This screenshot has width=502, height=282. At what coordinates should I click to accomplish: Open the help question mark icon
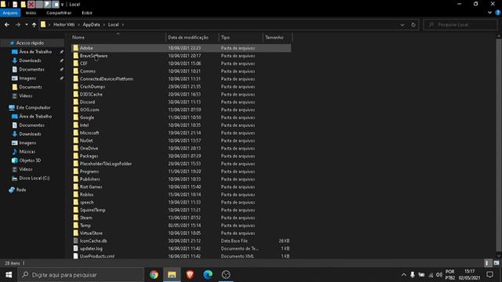coord(498,13)
